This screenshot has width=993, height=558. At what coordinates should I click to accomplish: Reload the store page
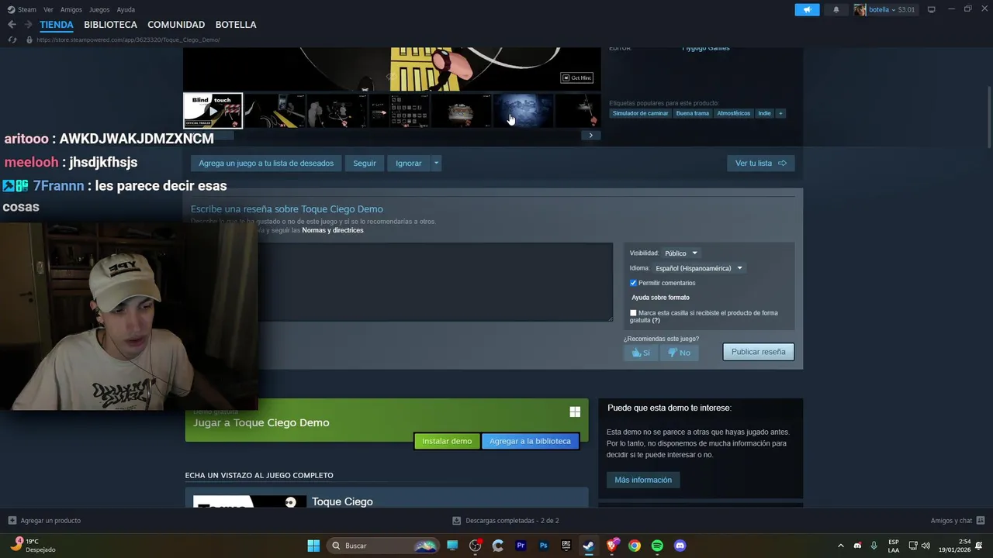12,40
